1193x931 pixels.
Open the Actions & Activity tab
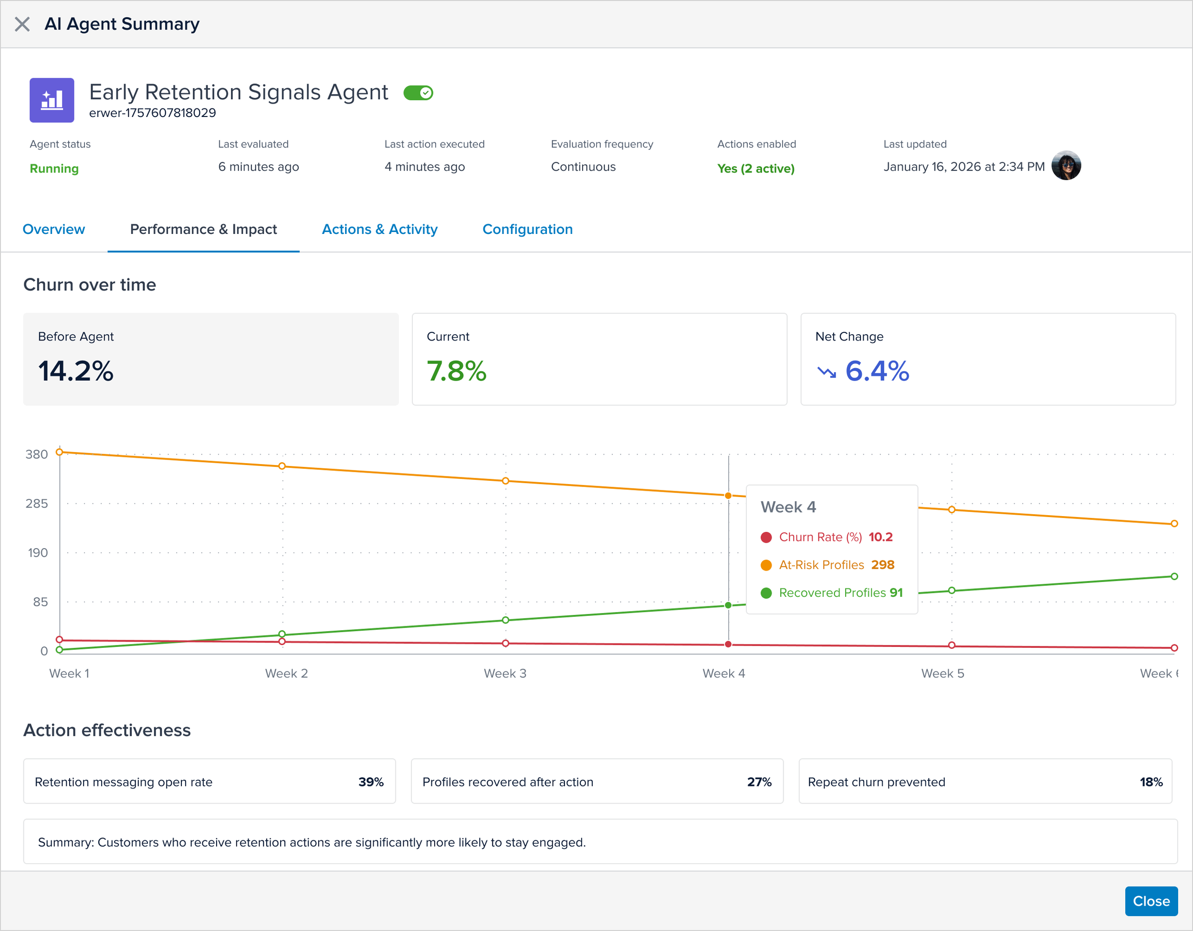380,229
